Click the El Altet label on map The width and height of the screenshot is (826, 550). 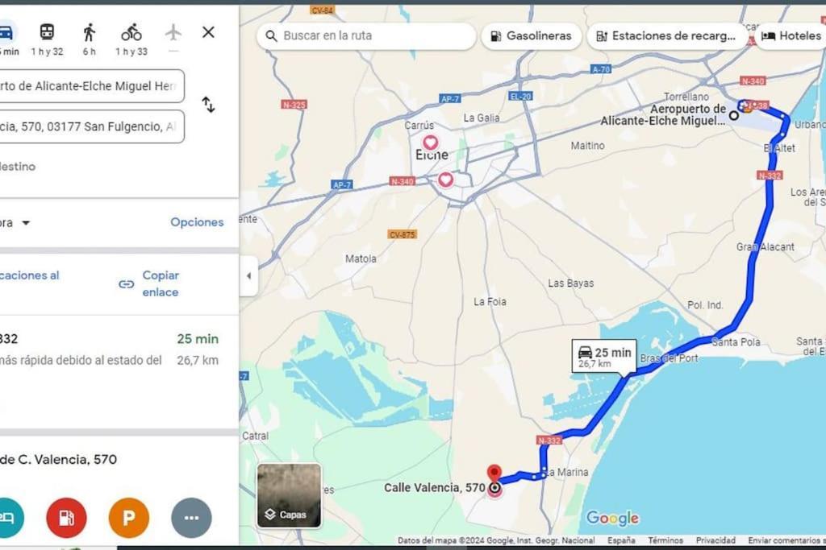coord(780,148)
